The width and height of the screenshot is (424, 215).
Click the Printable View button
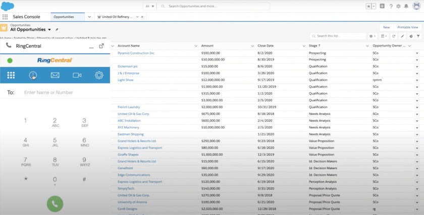407,27
